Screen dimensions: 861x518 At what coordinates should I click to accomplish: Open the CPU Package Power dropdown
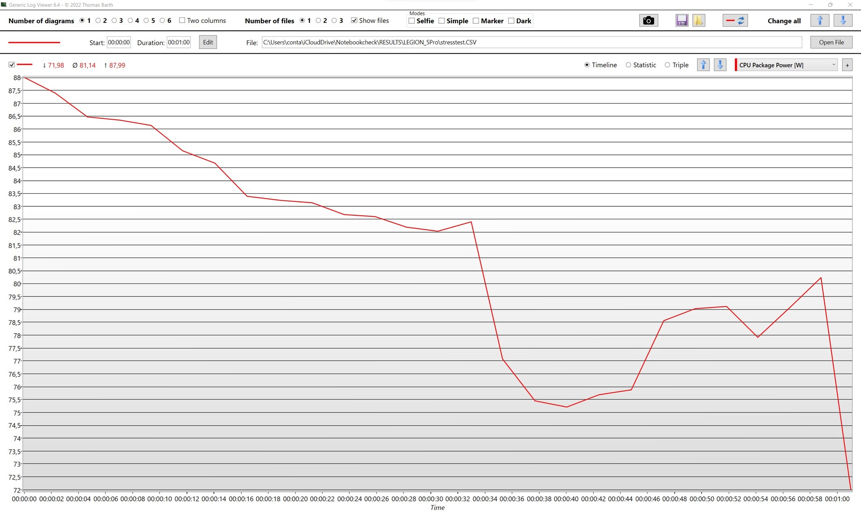[x=787, y=65]
